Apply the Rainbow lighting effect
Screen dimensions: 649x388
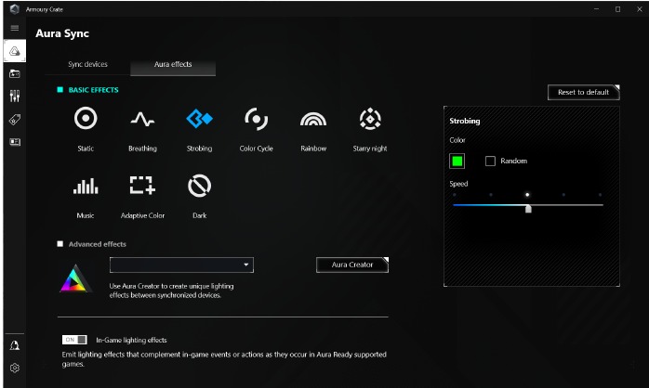(313, 119)
